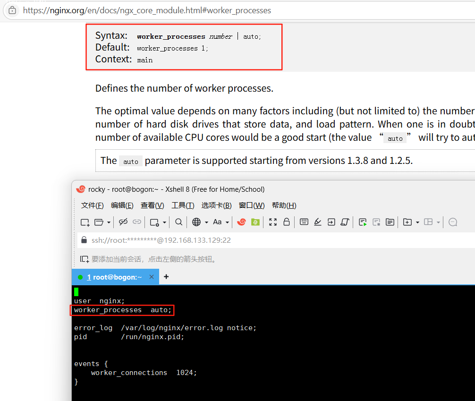Click the Aa font icon
Screen dimensions: 475x401
point(217,222)
